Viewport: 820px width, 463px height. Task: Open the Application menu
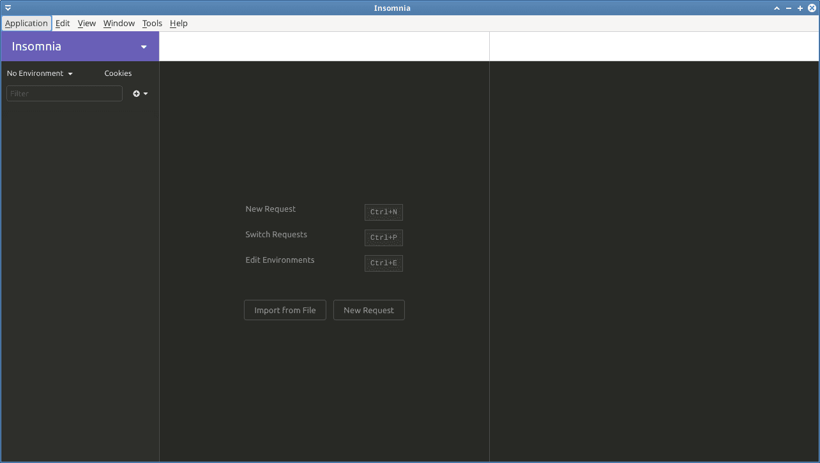click(26, 23)
